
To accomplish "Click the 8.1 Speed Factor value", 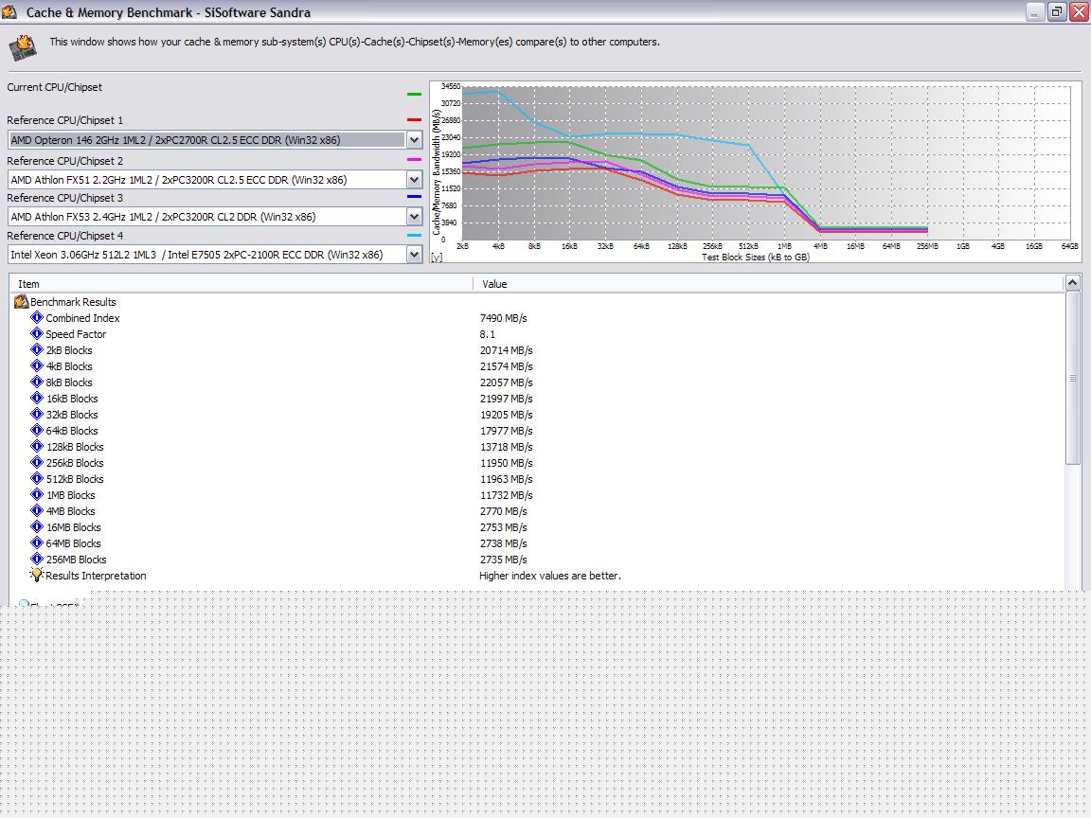I will [487, 334].
